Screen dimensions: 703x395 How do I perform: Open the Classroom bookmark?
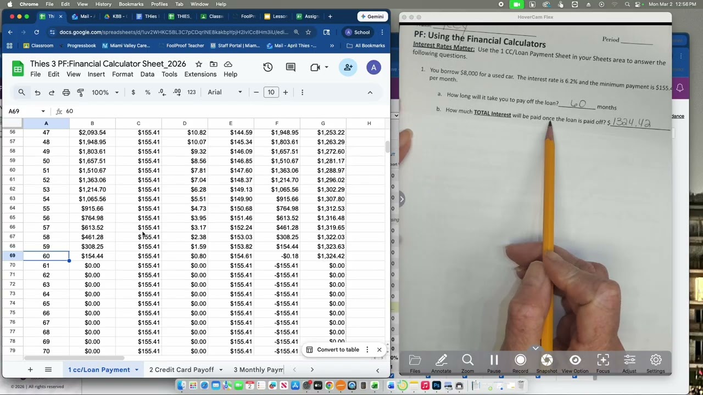pos(37,46)
